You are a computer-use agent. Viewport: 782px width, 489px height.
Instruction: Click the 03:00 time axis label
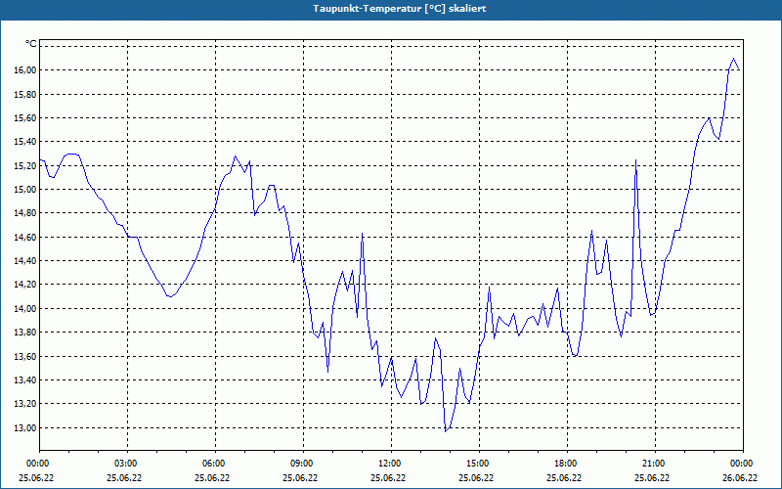click(128, 463)
